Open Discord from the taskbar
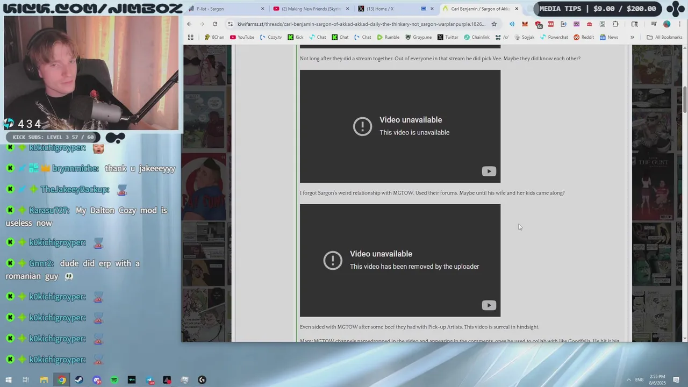The image size is (688, 387). 97,380
